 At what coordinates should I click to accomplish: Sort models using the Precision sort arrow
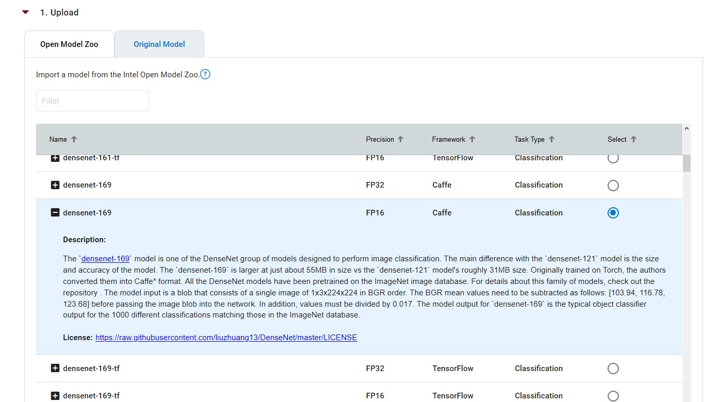(x=402, y=139)
